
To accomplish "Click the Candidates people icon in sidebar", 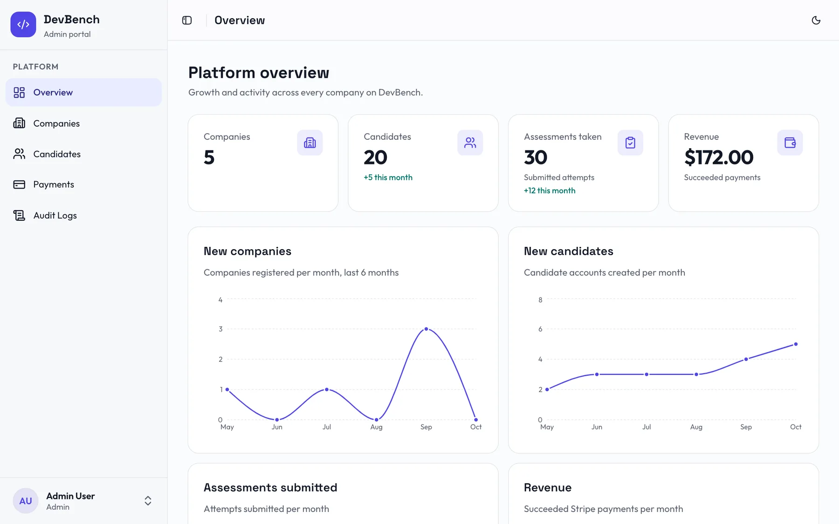I will point(19,154).
